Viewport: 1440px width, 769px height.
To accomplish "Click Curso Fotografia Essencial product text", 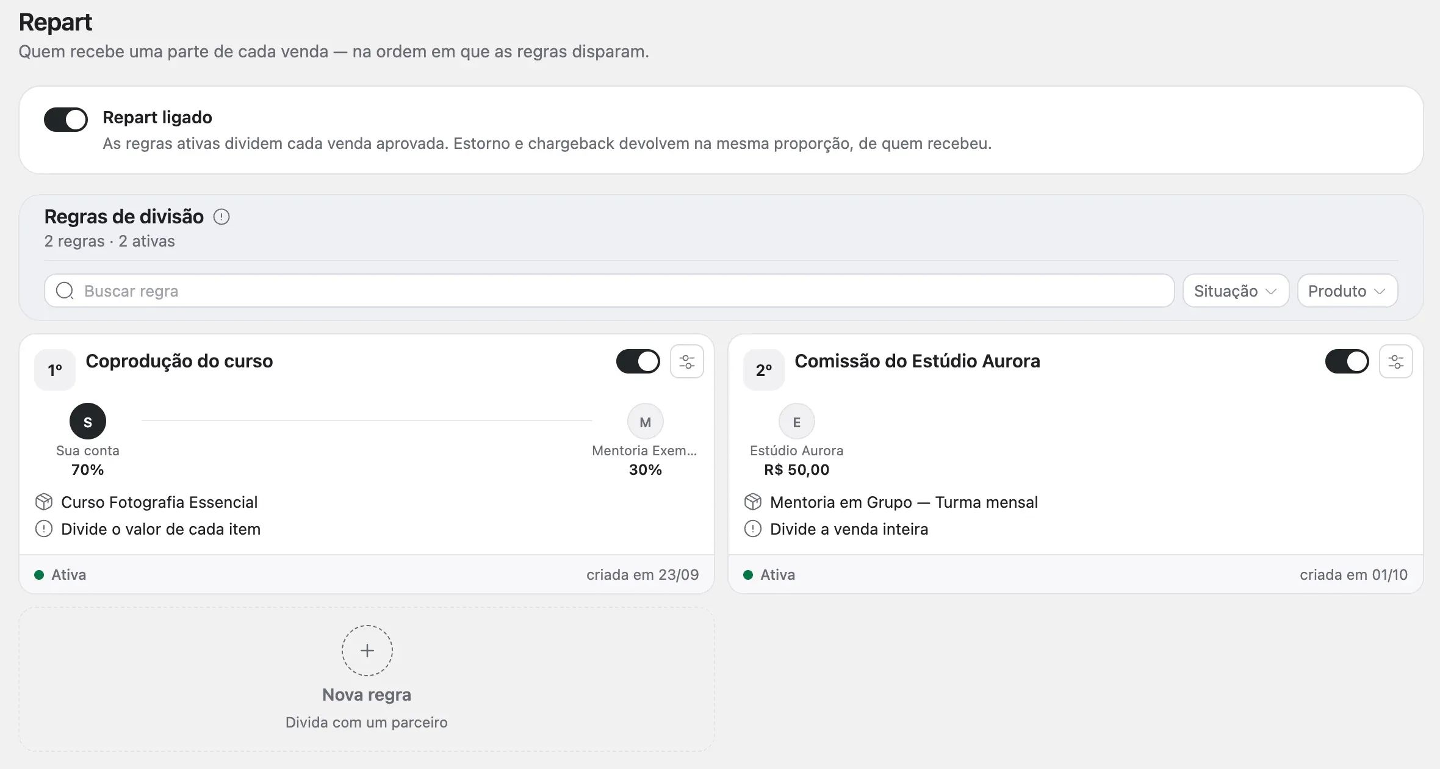I will coord(159,502).
